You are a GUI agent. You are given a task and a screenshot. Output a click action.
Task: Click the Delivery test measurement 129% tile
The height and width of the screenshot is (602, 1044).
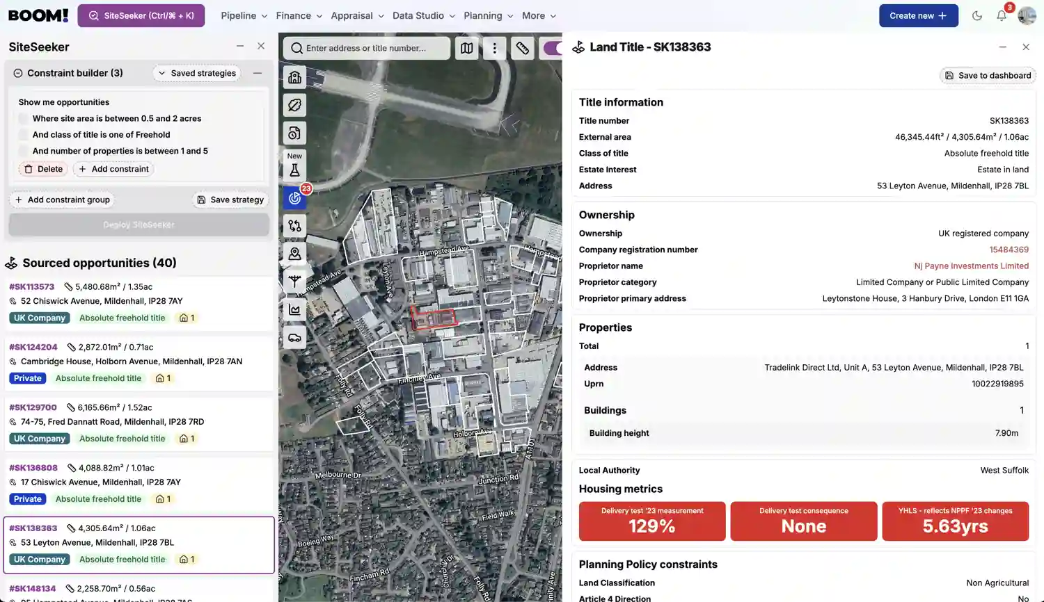652,521
